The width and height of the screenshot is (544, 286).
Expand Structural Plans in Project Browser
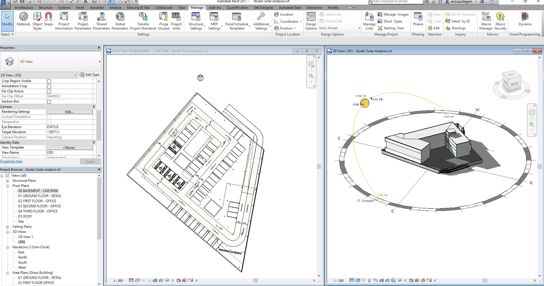pos(7,180)
